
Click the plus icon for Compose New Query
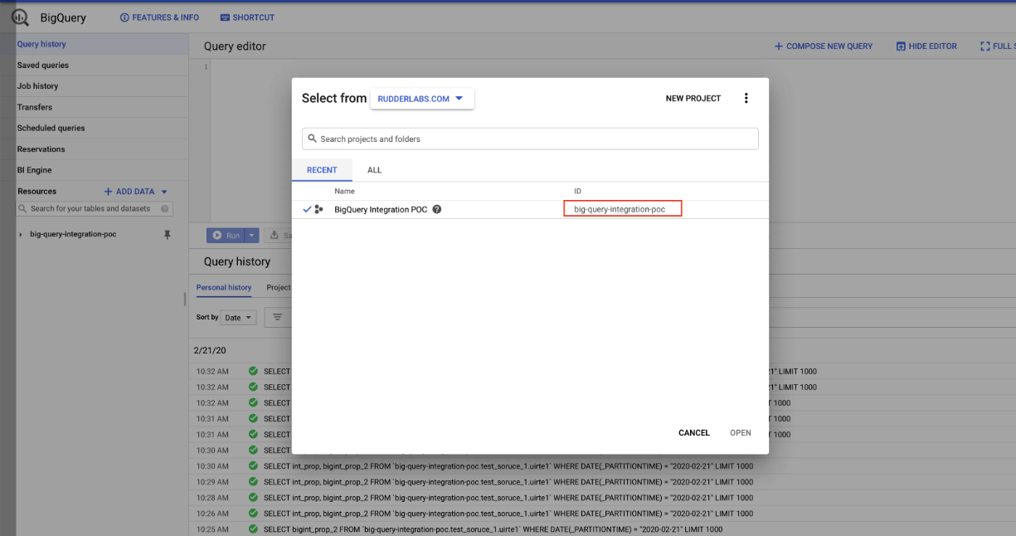pos(778,46)
